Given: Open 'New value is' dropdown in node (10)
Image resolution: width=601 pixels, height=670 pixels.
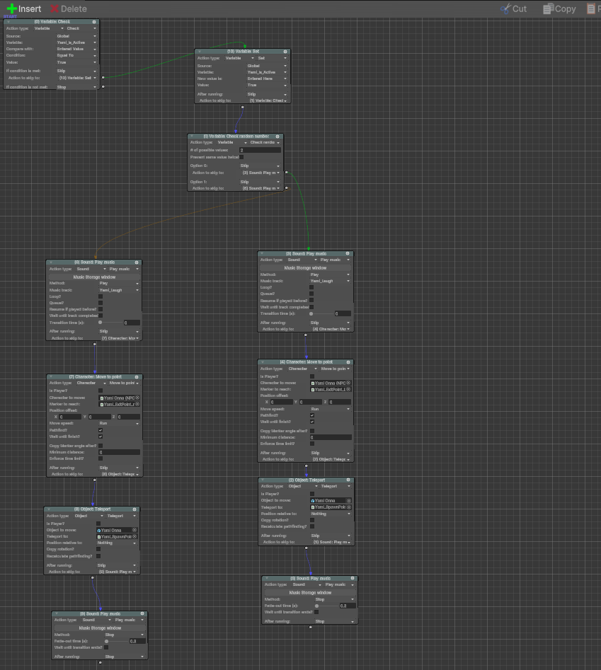Looking at the screenshot, I should tap(267, 79).
